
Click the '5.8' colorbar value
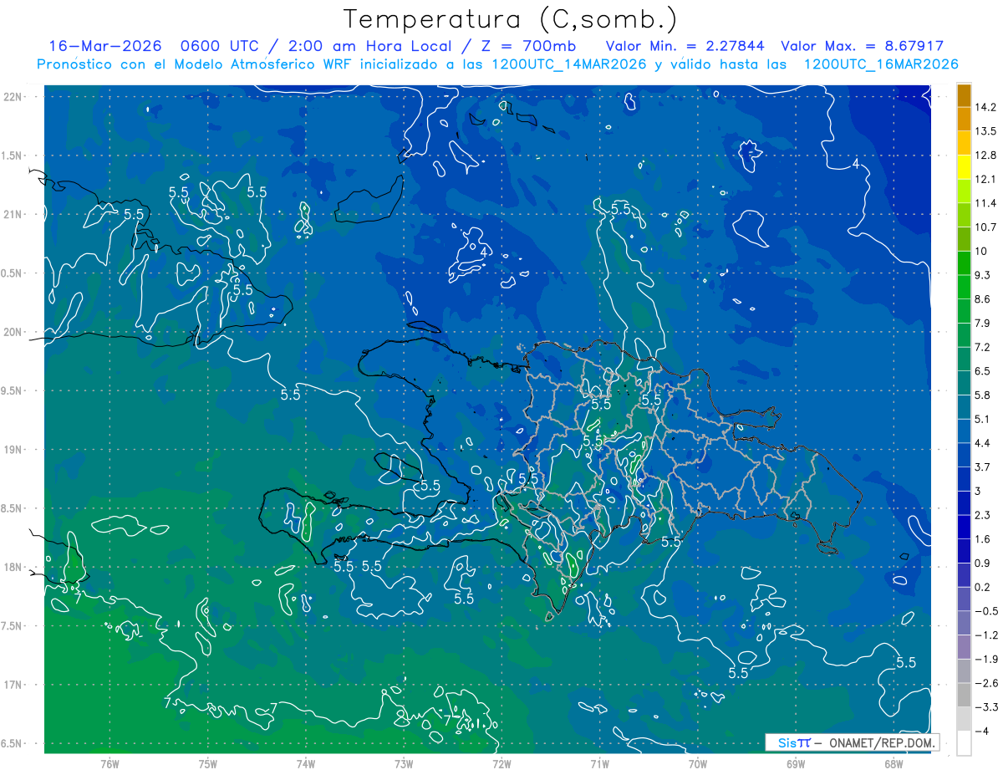pyautogui.click(x=983, y=395)
